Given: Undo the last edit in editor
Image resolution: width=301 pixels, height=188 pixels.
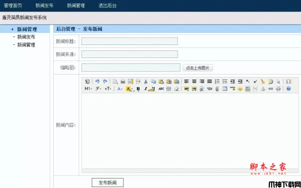Looking at the screenshot, I should click(97, 81).
